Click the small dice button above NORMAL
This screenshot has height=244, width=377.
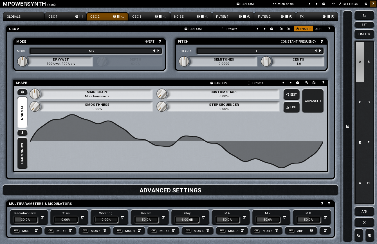tap(22, 92)
